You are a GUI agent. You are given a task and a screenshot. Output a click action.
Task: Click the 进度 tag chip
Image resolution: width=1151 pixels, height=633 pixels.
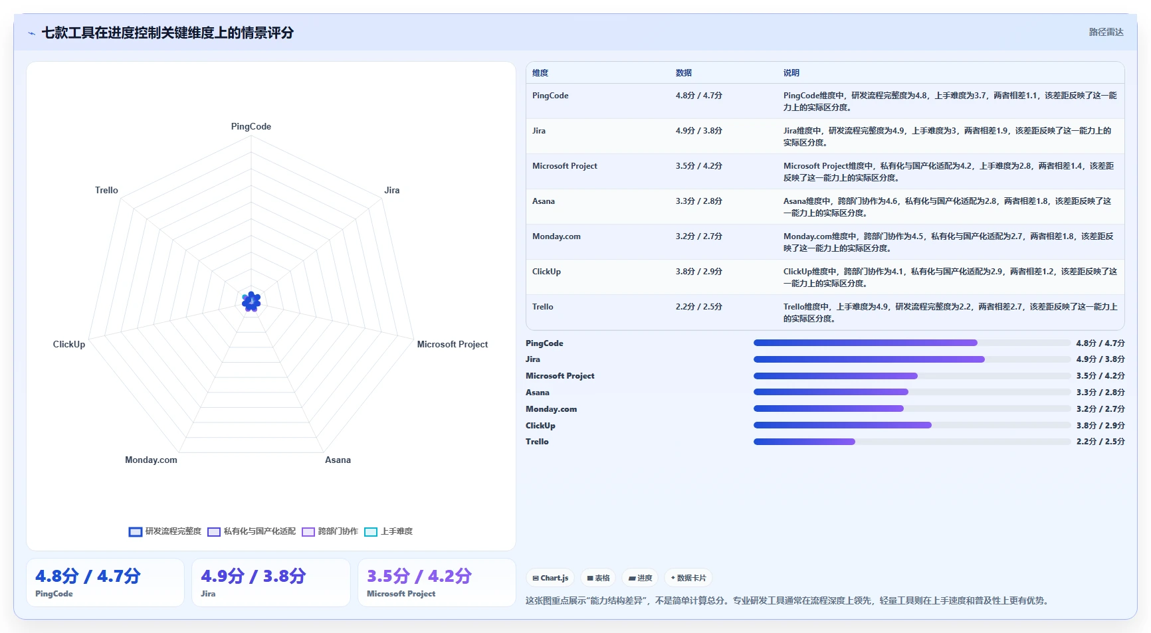(x=640, y=578)
